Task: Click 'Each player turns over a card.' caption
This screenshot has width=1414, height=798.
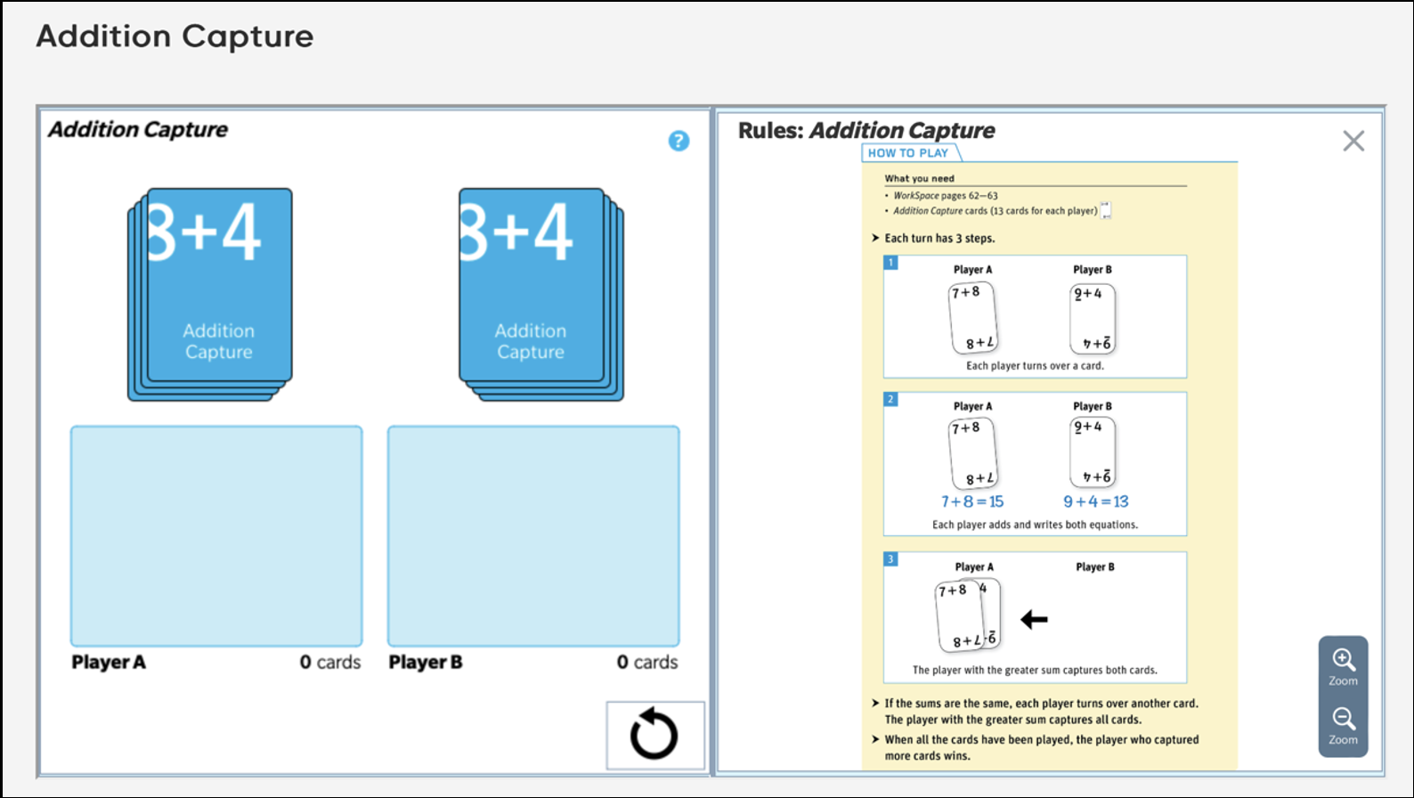Action: click(x=1035, y=365)
